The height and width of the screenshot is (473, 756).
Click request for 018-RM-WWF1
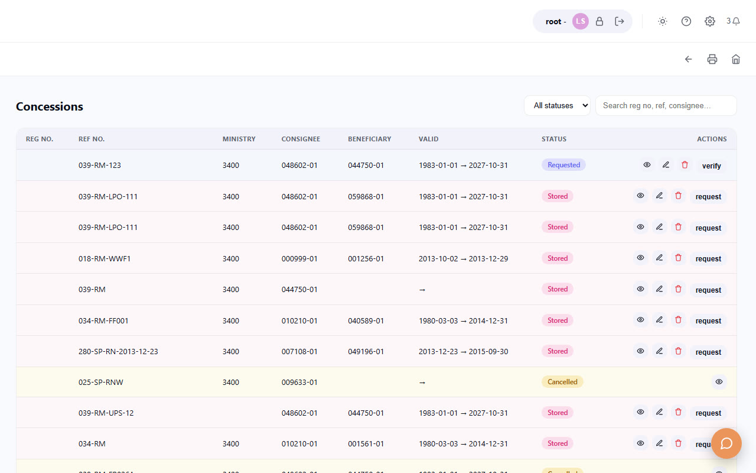point(708,258)
